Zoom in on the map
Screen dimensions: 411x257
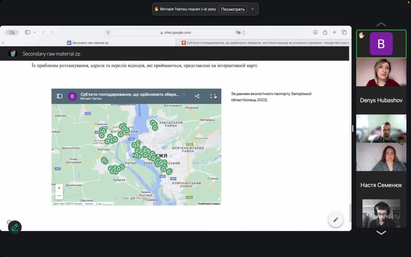(59, 188)
